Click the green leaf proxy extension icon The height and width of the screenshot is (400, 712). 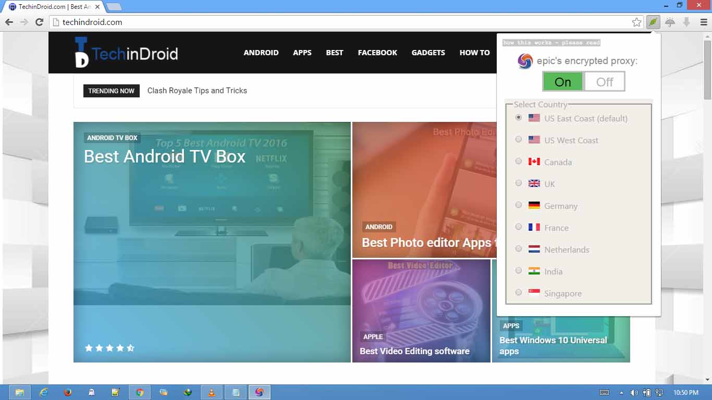pos(653,22)
